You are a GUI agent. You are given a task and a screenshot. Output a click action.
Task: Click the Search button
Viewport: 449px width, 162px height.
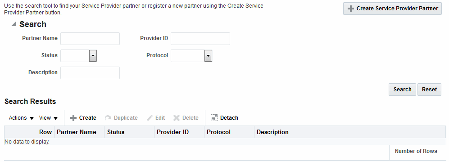402,90
